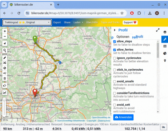Toggle elevation profile button in stats bar
This screenshot has height=131, width=168.
click(x=163, y=127)
